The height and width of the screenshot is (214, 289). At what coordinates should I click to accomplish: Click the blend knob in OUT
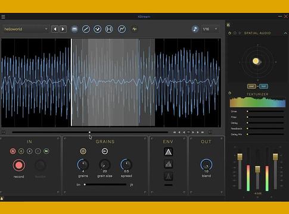(x=206, y=165)
